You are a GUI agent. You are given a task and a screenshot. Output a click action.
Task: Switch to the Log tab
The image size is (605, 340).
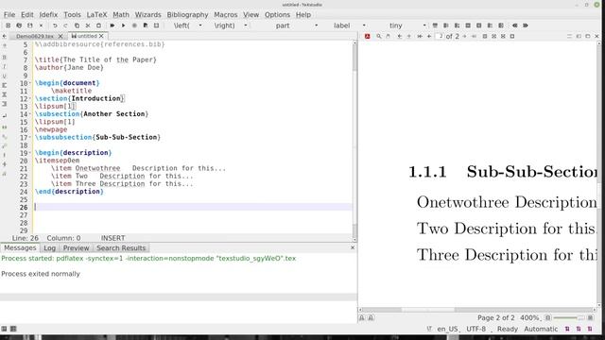coord(49,247)
